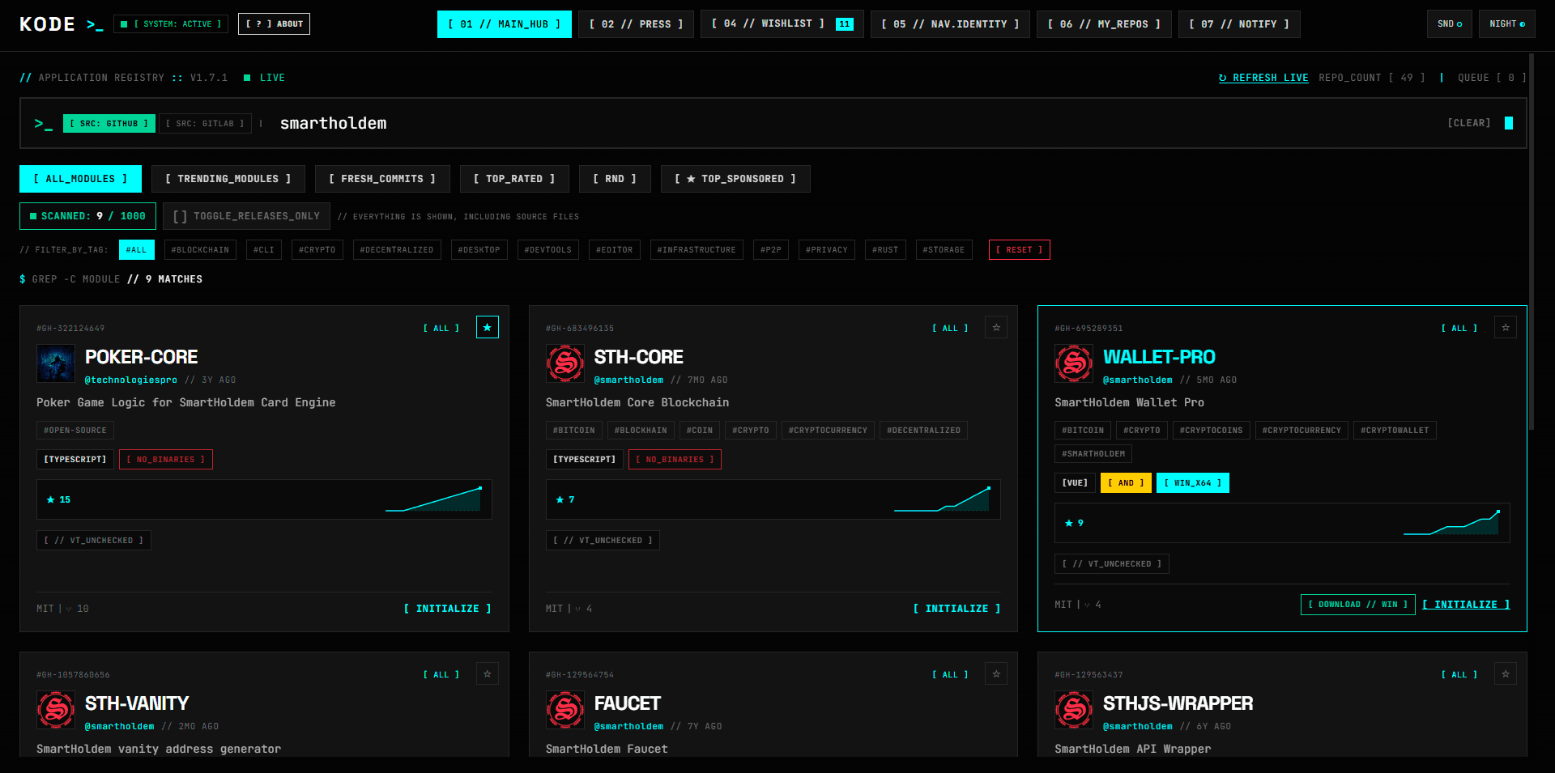Screen dimensions: 1555x773
Task: Expand the ALL dropdown on WALLET-PRO card
Action: click(1459, 328)
